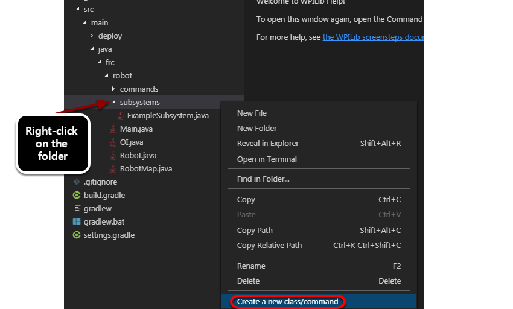The image size is (513, 309).
Task: Select the commands folder label
Action: tap(139, 89)
